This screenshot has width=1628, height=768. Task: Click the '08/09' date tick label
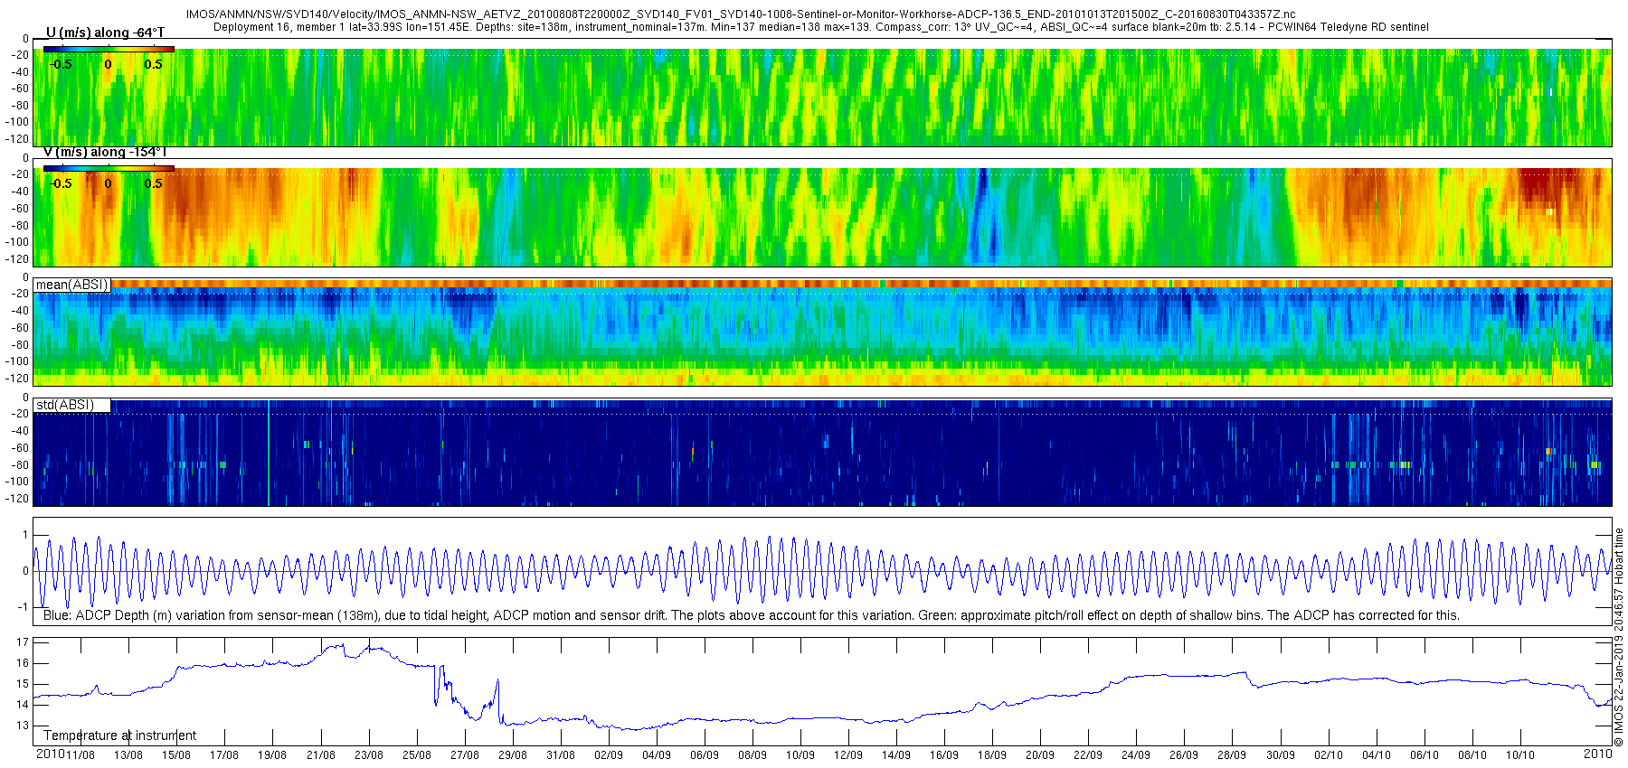[752, 755]
